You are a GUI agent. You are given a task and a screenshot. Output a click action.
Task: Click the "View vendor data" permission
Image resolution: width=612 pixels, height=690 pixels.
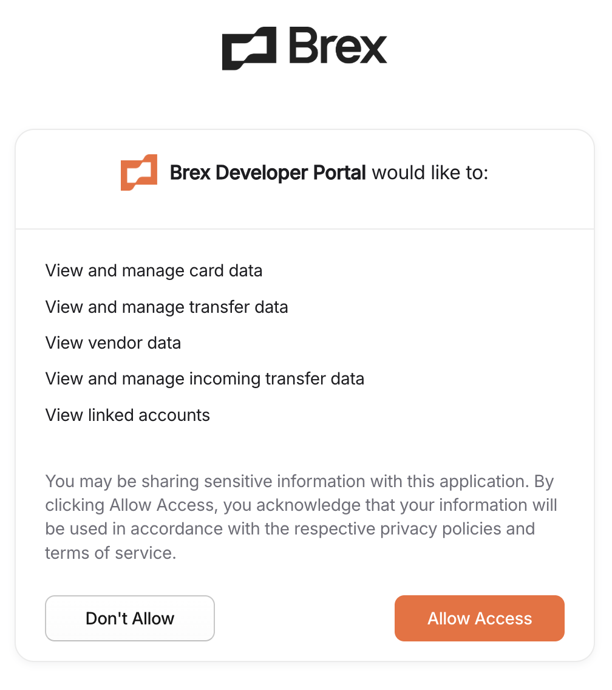click(113, 343)
